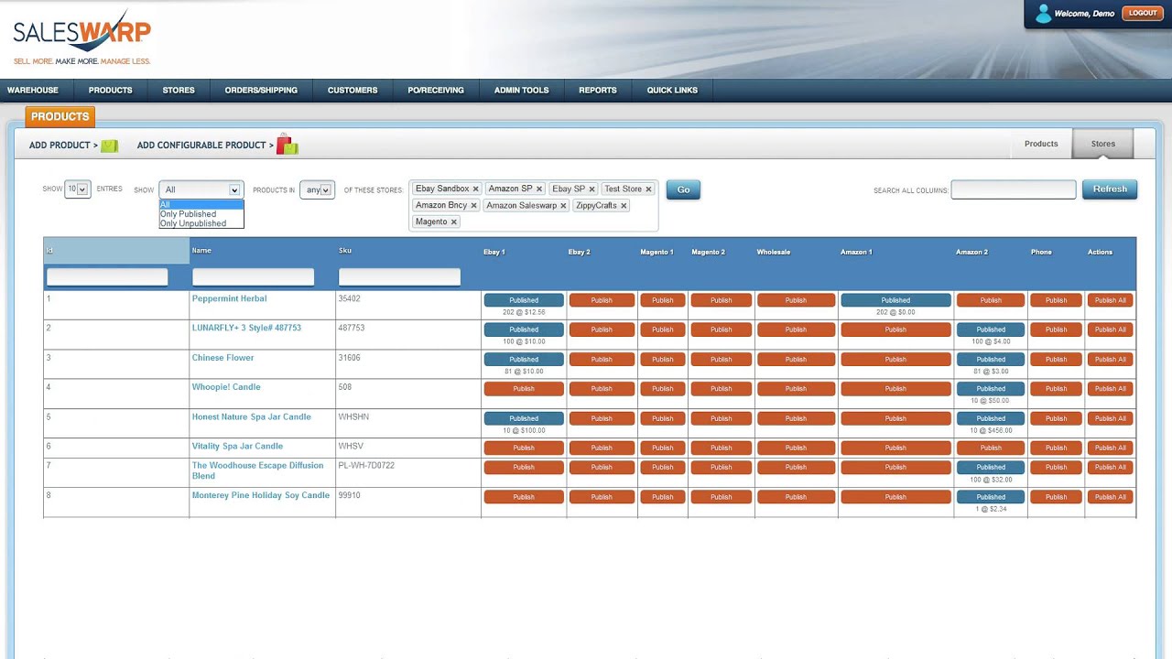The height and width of the screenshot is (659, 1172).
Task: Remove the Amazon Bncy store tag
Action: pyautogui.click(x=473, y=206)
